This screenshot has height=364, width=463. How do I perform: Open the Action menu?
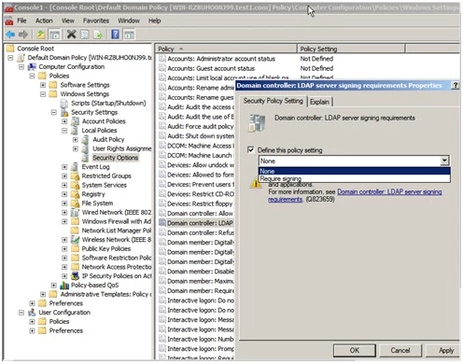click(44, 21)
